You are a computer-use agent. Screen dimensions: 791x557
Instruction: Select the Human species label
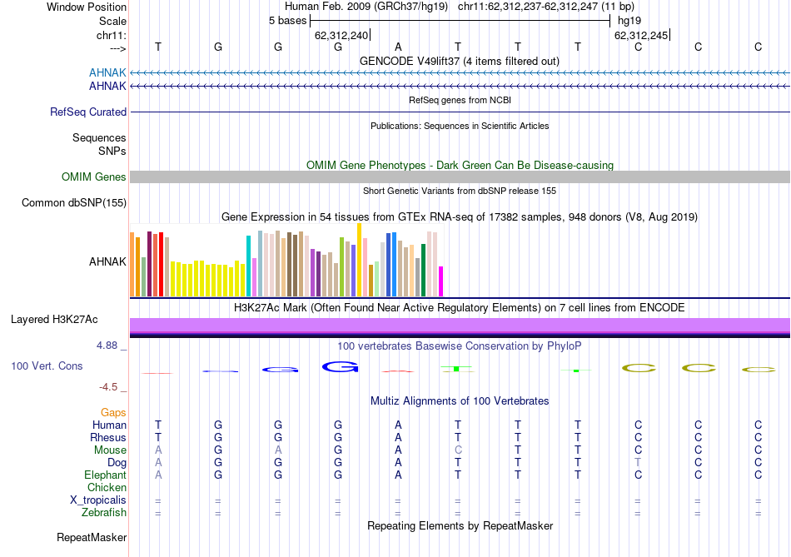point(109,425)
